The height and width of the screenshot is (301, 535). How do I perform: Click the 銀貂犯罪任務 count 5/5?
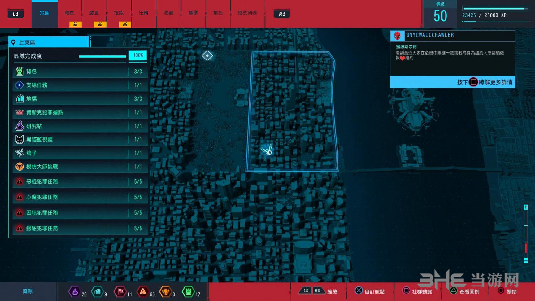[138, 228]
